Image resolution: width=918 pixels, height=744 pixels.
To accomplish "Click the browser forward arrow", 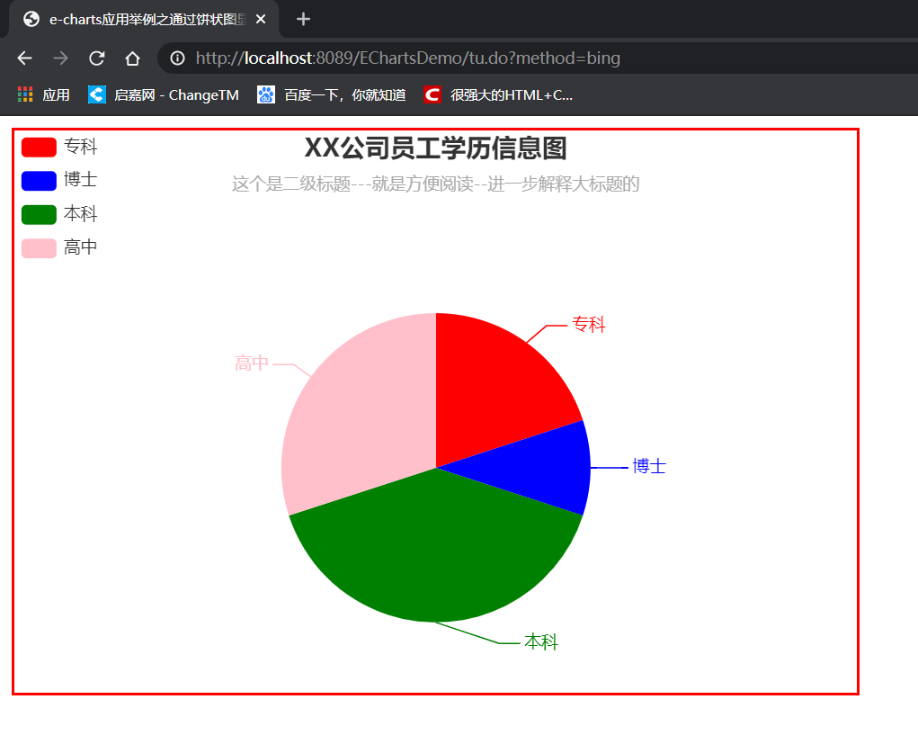I will point(60,58).
